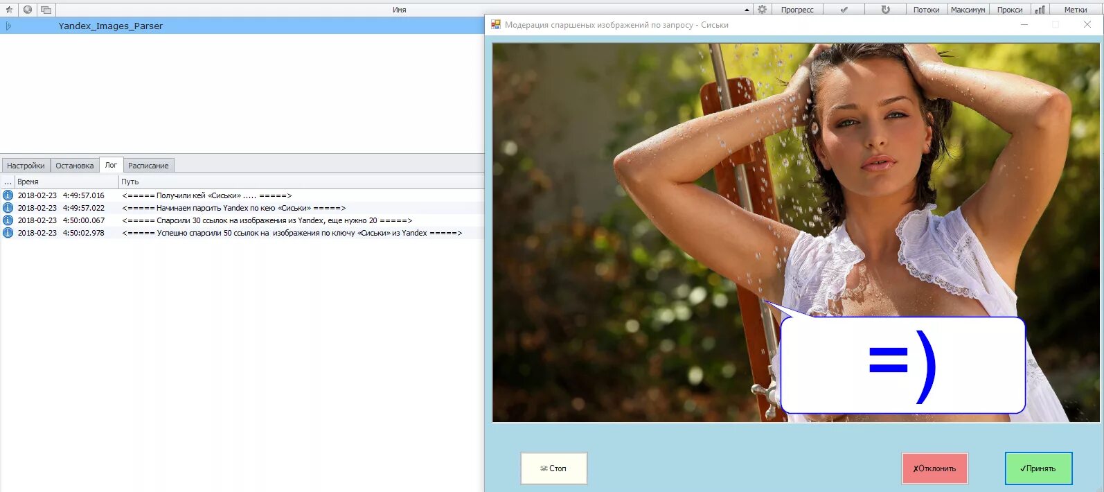Click the Метки column header
The width and height of the screenshot is (1104, 492).
(1076, 10)
